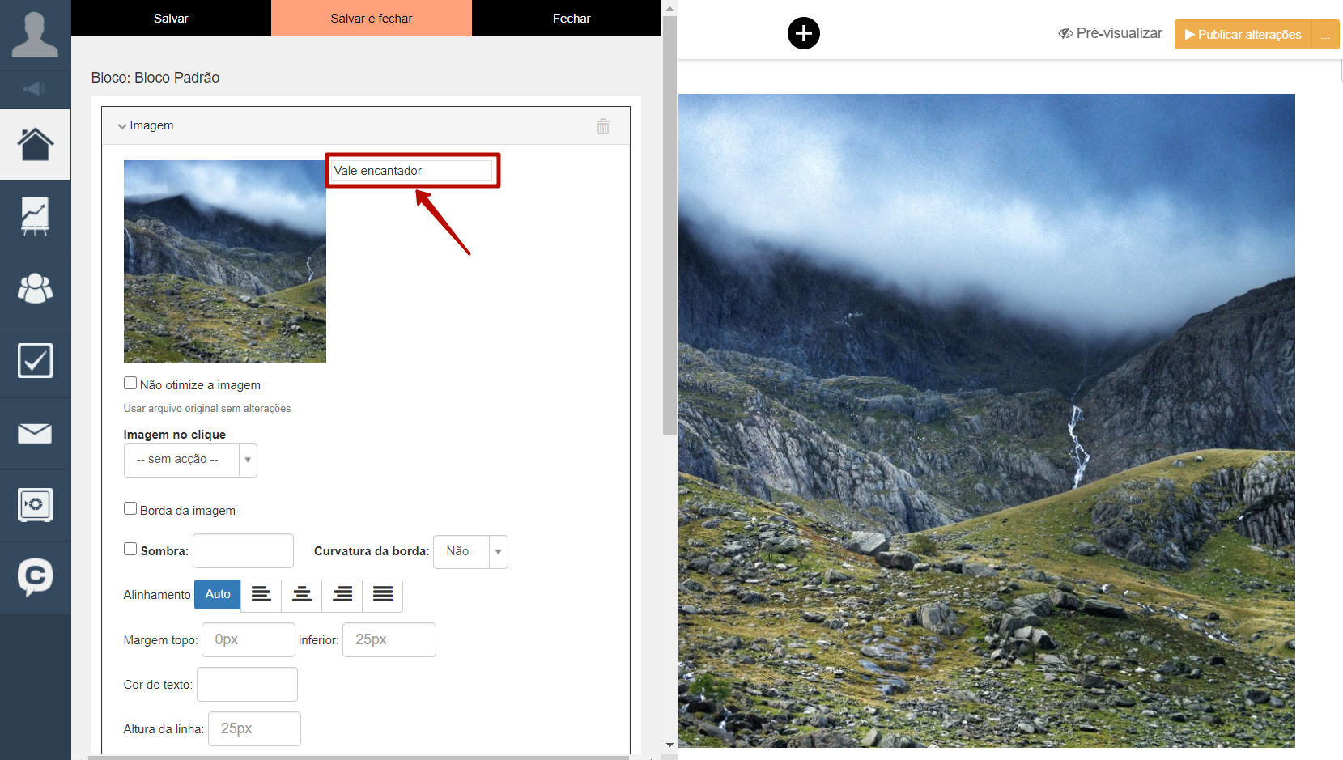This screenshot has height=760, width=1343.
Task: Delete the Imagem block with the trash icon
Action: point(603,126)
